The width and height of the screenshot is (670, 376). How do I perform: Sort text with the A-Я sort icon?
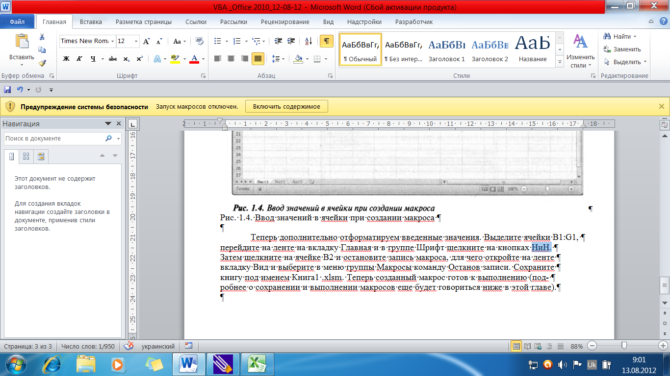[309, 41]
